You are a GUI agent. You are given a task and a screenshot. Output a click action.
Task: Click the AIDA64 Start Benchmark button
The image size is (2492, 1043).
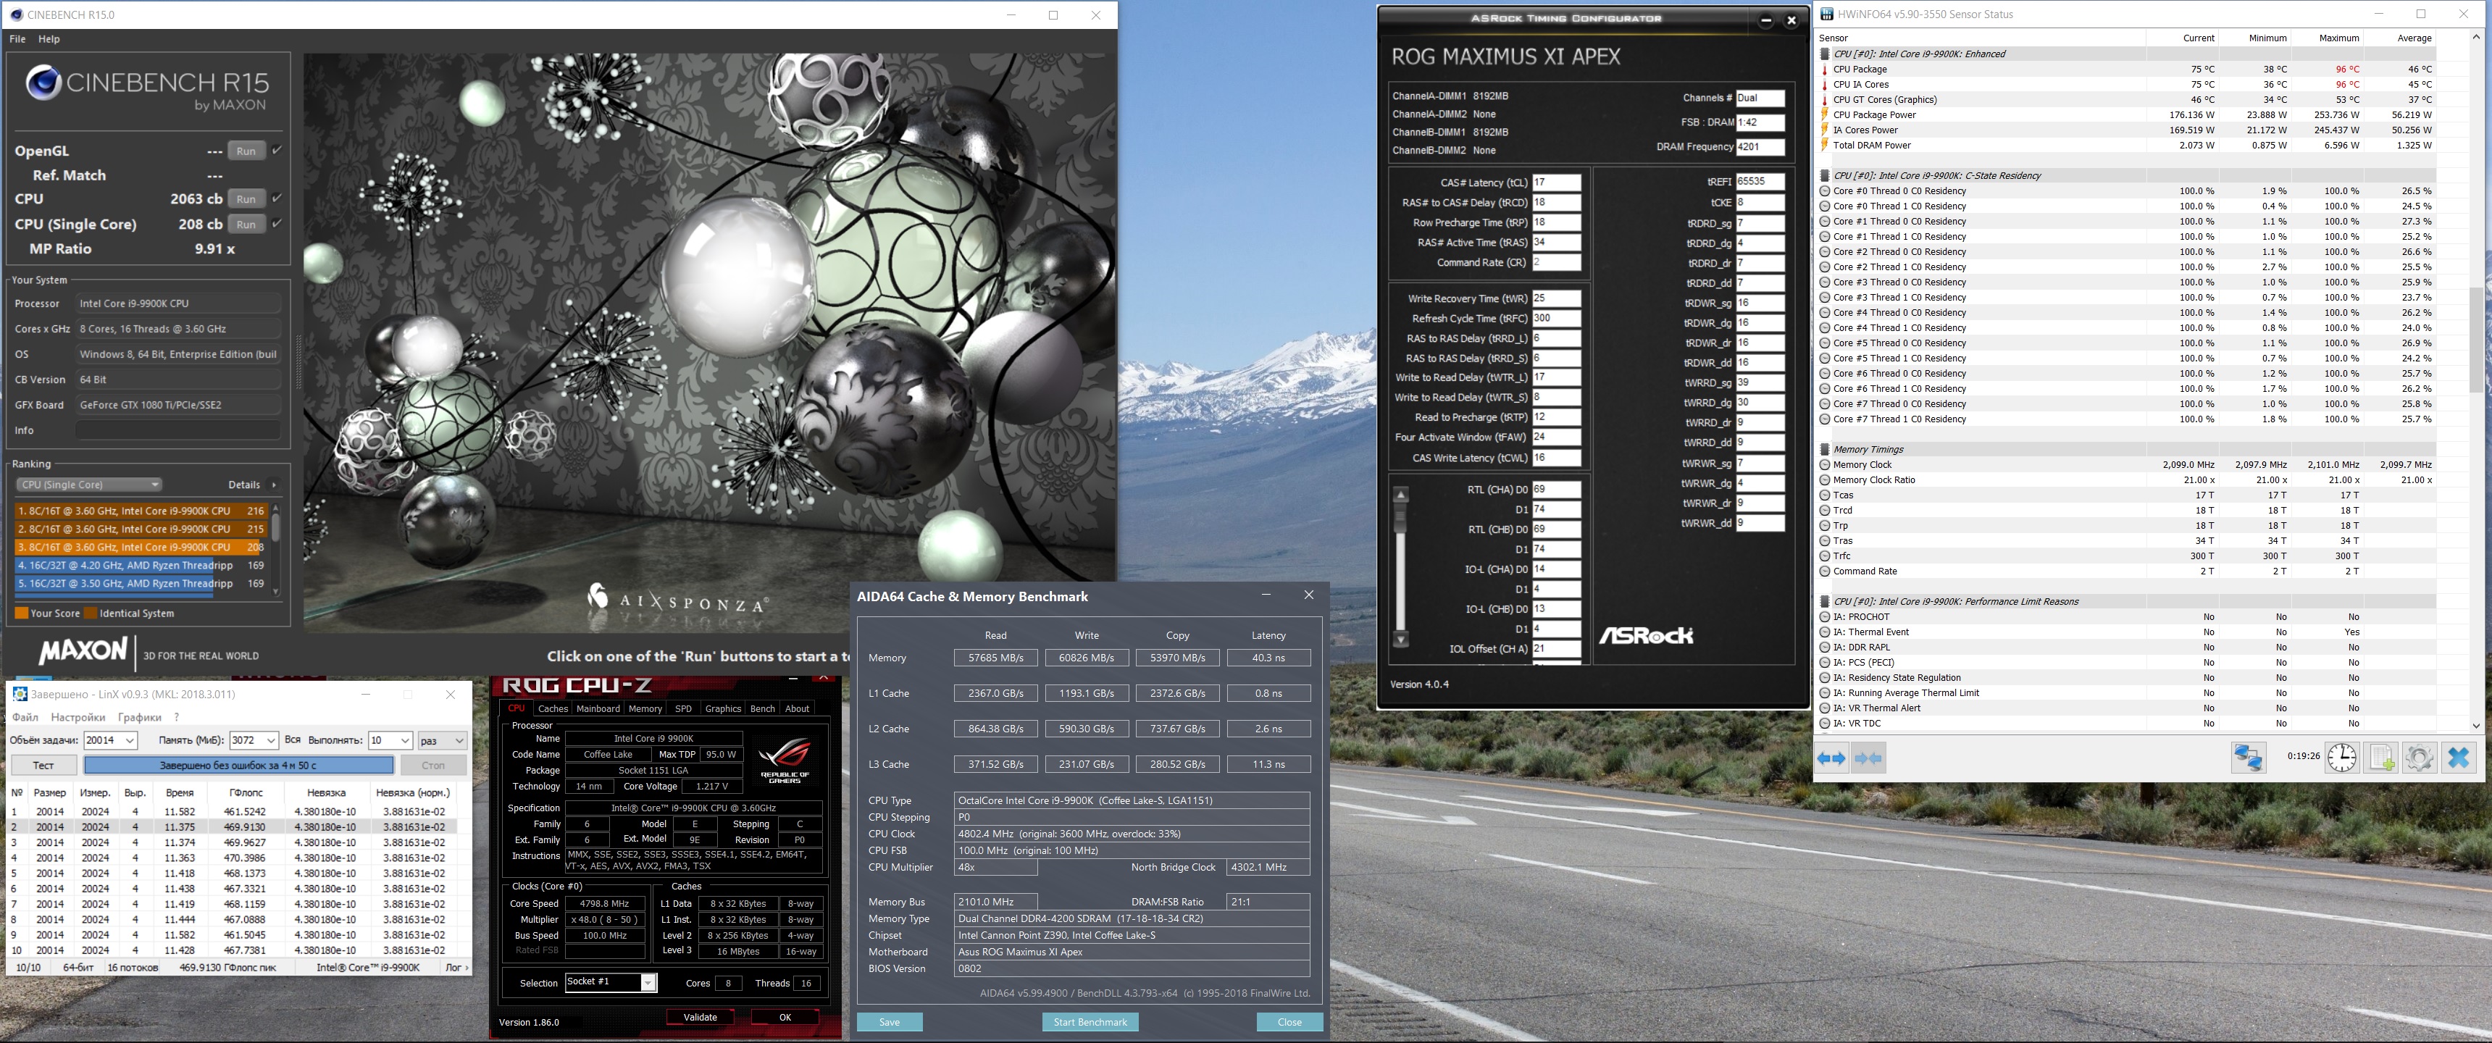pyautogui.click(x=1090, y=1022)
